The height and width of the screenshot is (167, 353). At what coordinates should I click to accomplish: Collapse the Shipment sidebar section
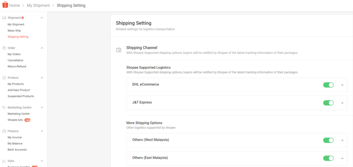tap(42, 18)
